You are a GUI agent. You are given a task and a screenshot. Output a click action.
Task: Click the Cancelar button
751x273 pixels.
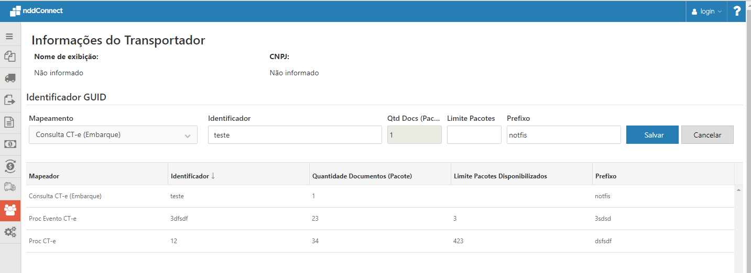tap(708, 134)
